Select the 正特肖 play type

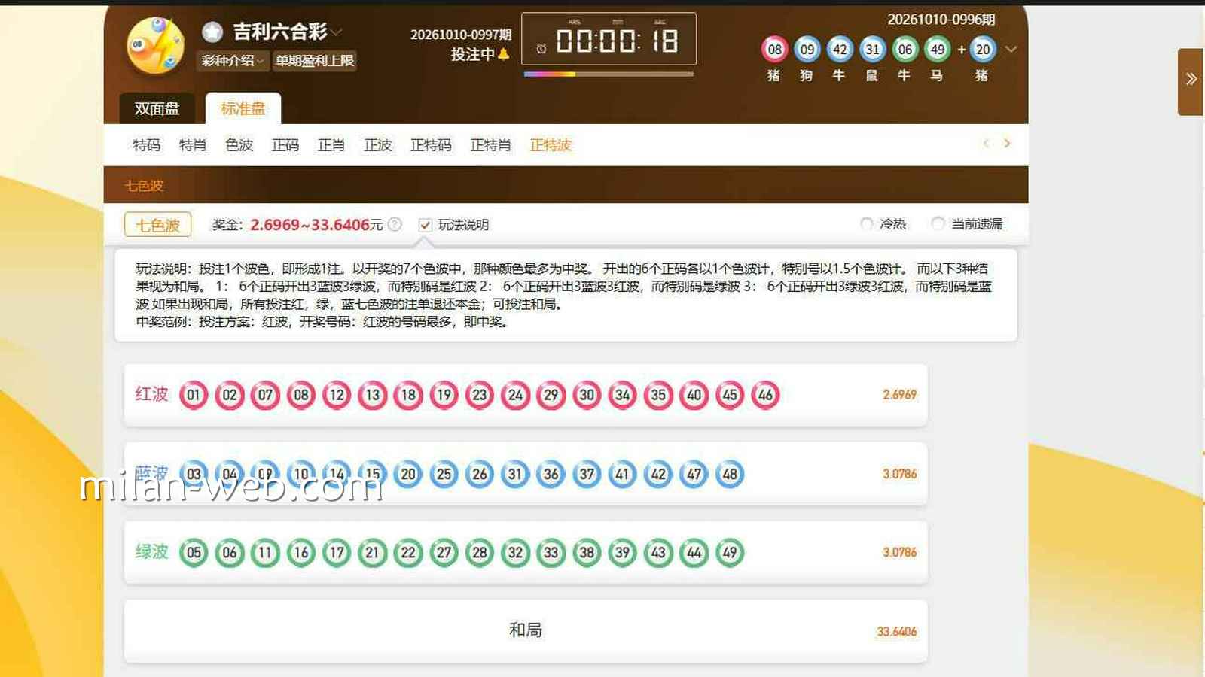tap(490, 145)
